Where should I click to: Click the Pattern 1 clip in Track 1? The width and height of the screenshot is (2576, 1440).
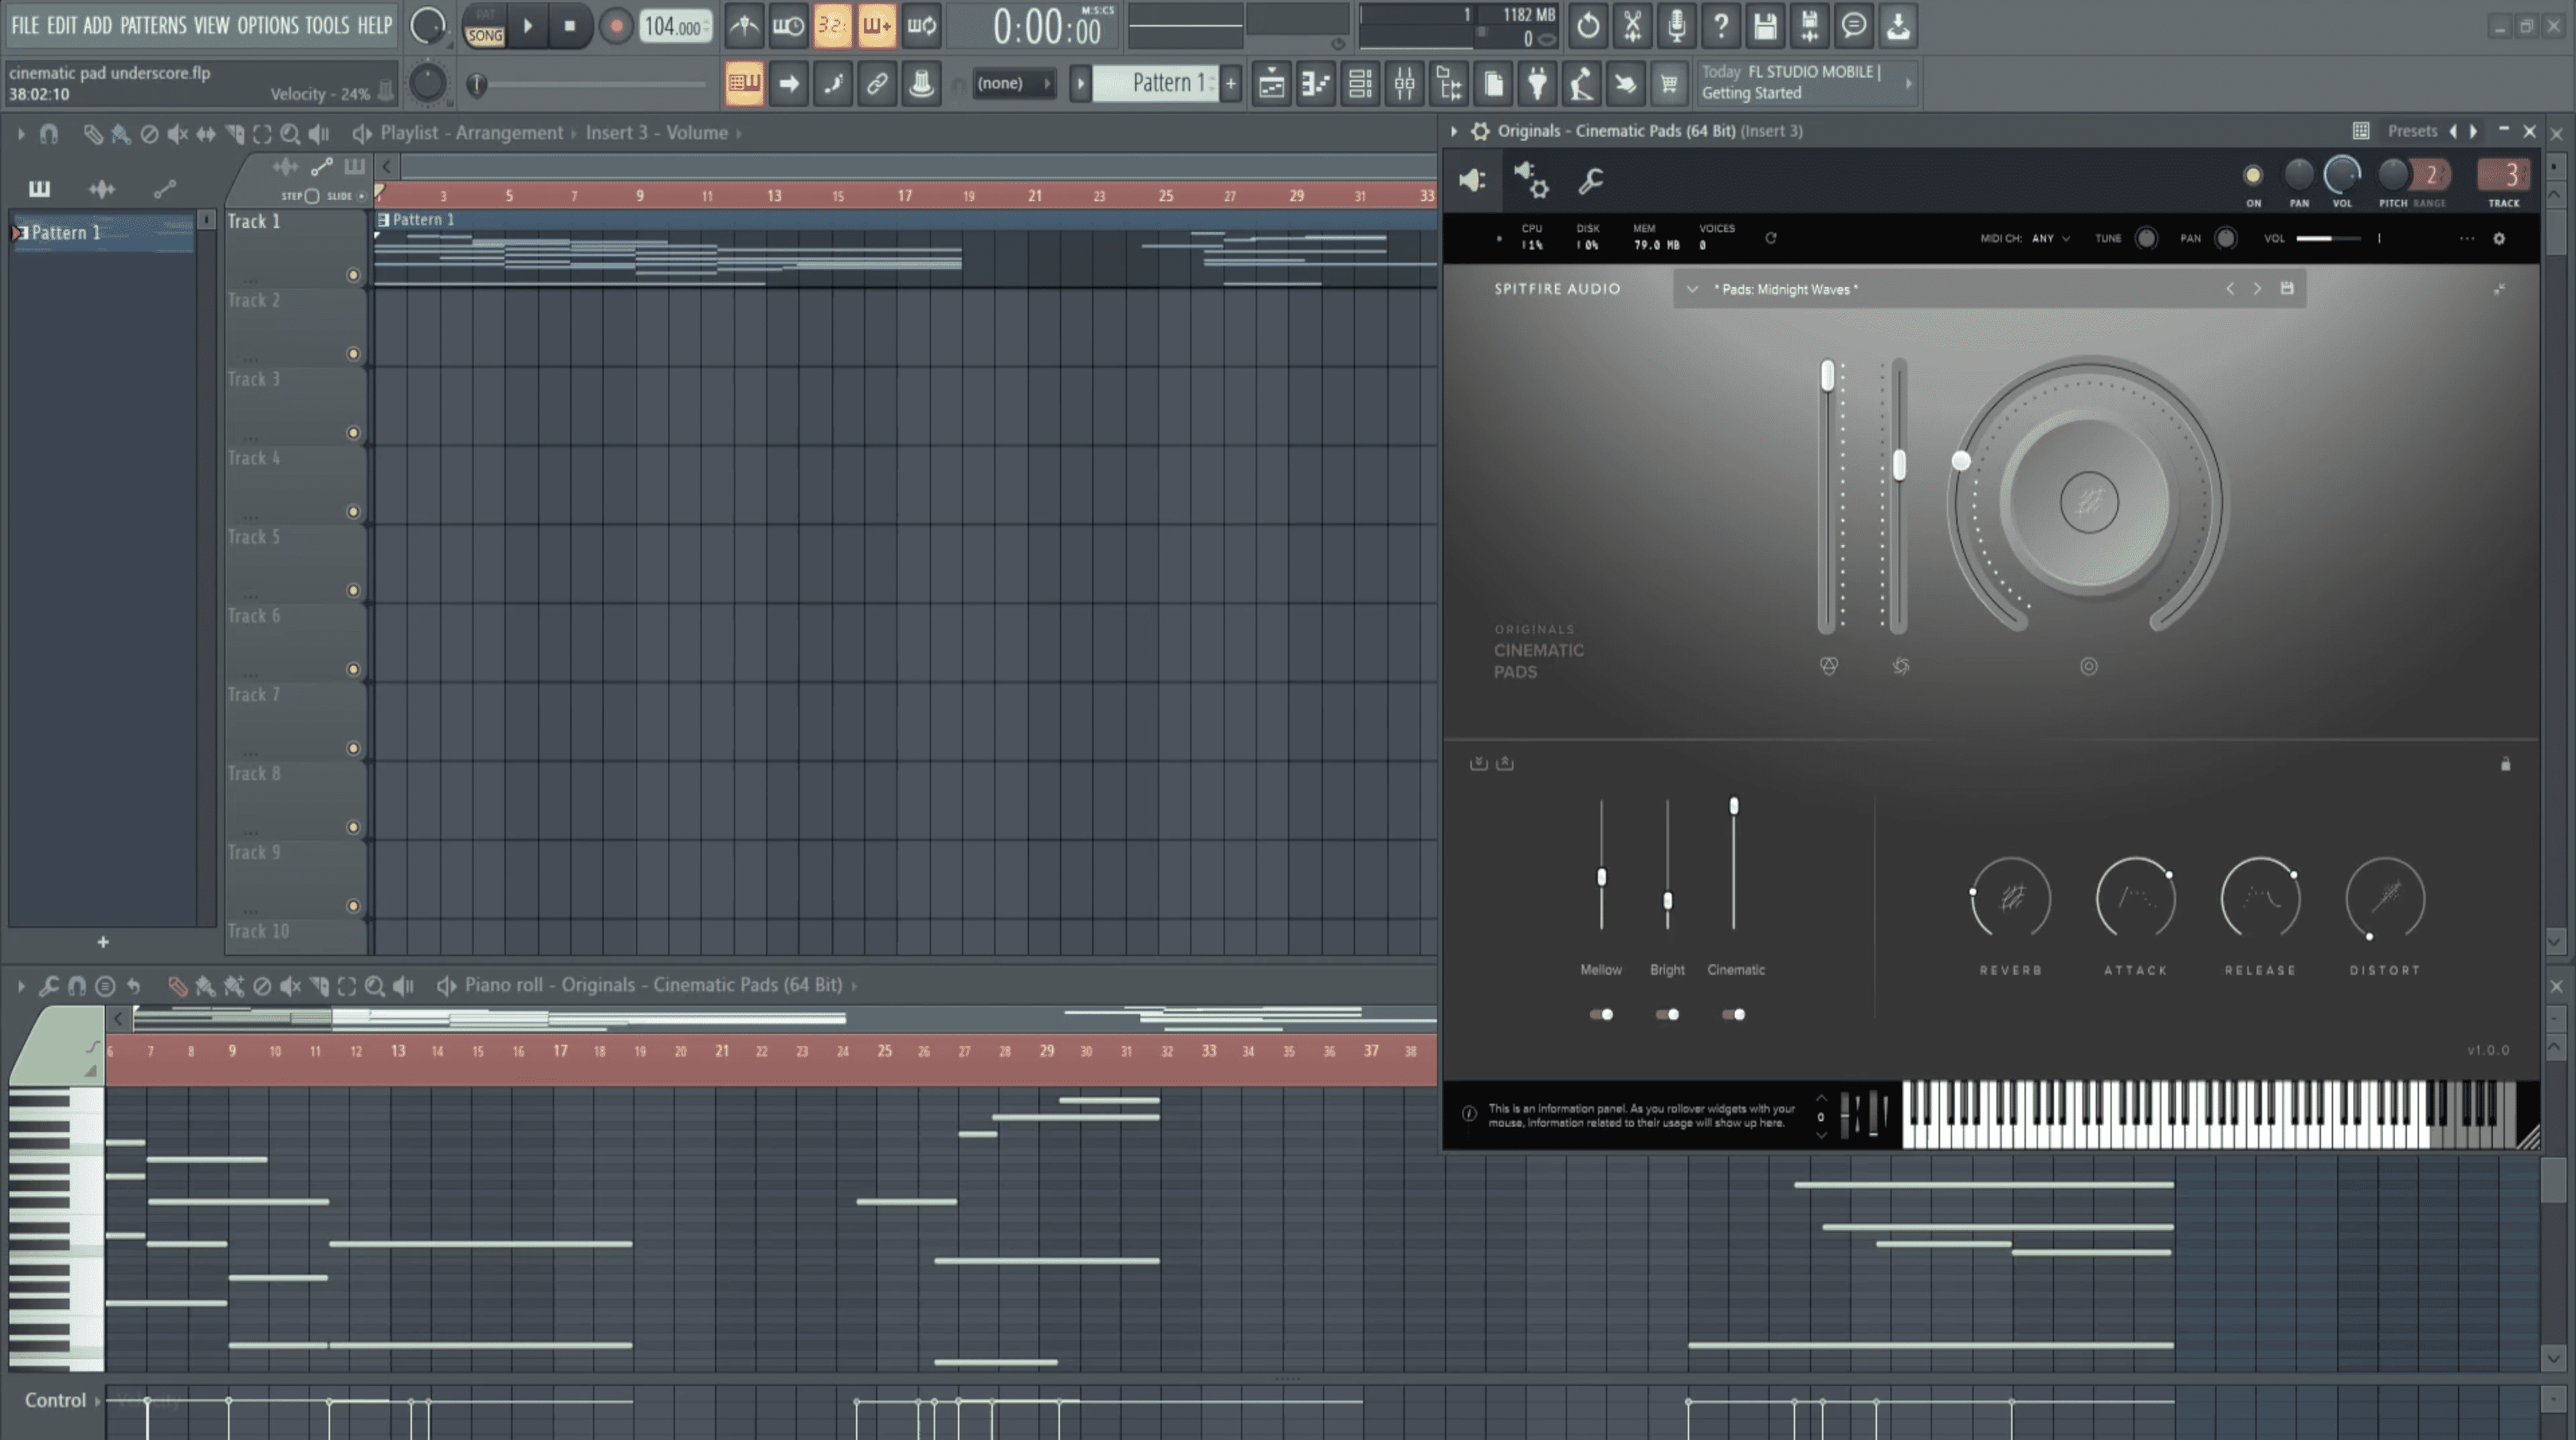click(x=905, y=250)
